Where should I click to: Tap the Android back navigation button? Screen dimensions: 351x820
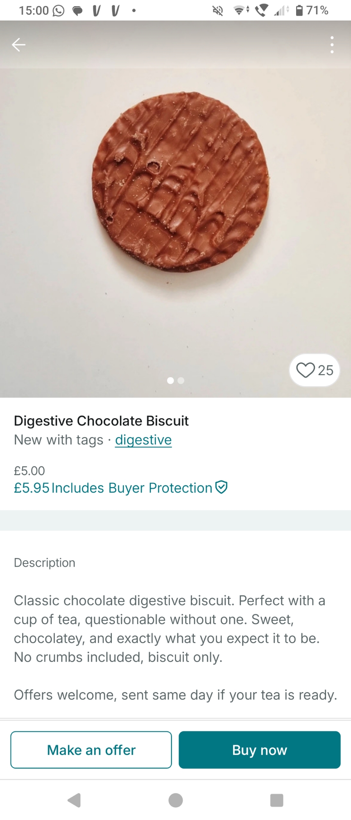75,800
